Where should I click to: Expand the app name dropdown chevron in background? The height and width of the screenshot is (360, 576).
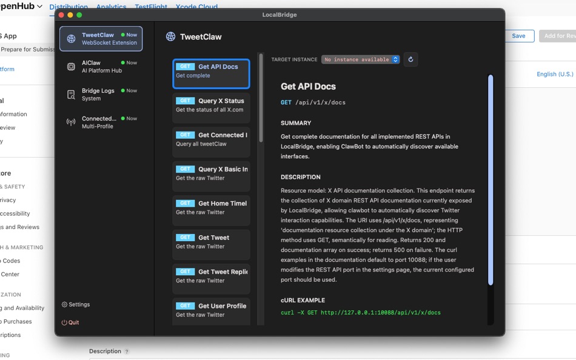[x=39, y=6]
